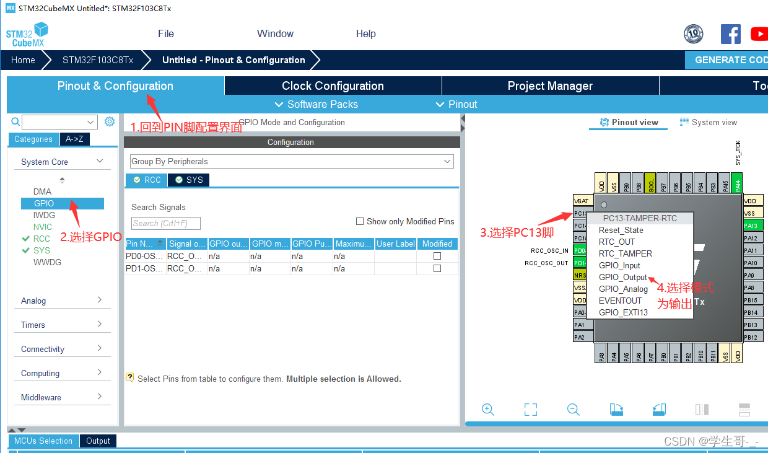The height and width of the screenshot is (453, 768).
Task: Select the PB12 pin on the chip
Action: tap(753, 337)
